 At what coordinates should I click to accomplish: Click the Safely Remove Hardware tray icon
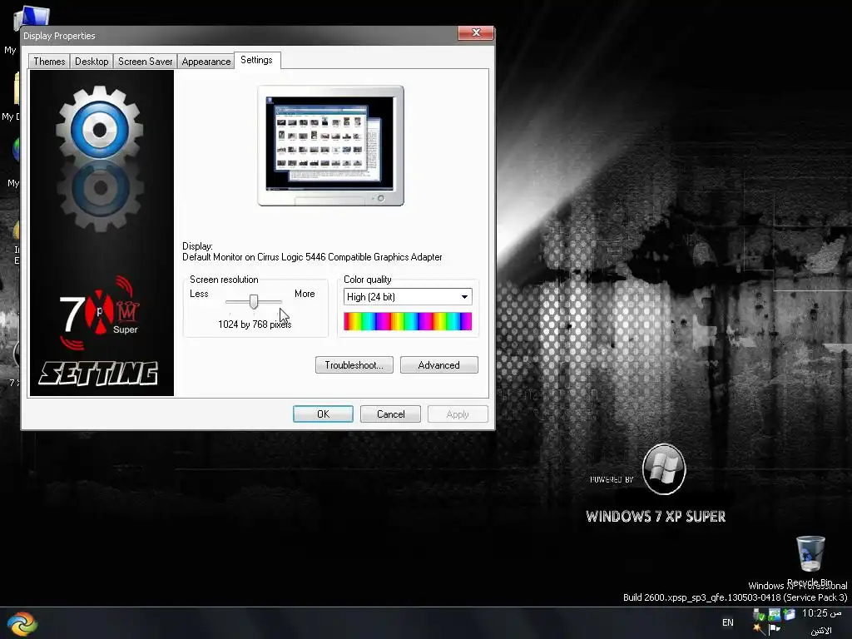pyautogui.click(x=759, y=615)
